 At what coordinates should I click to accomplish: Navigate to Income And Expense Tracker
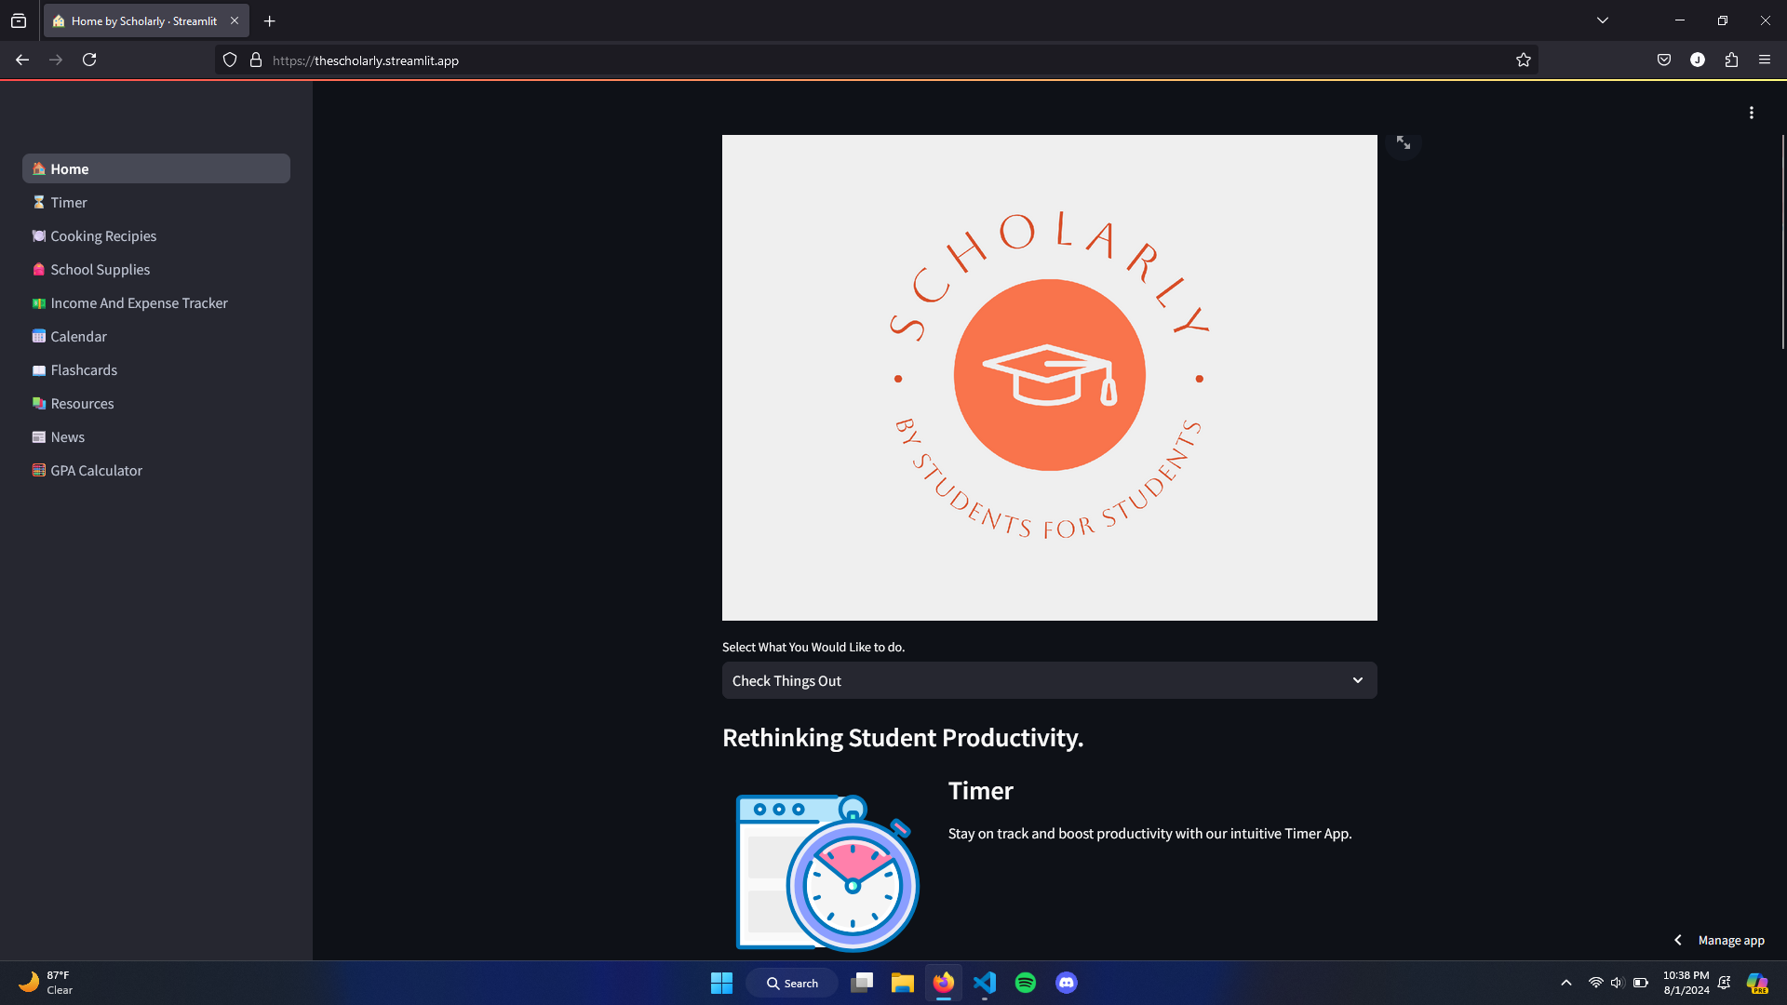[139, 303]
